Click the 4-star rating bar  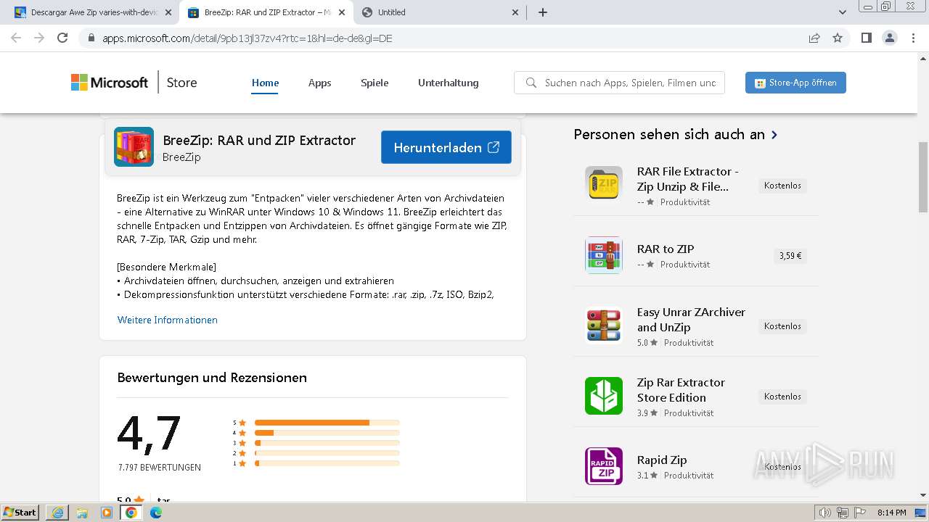[327, 433]
